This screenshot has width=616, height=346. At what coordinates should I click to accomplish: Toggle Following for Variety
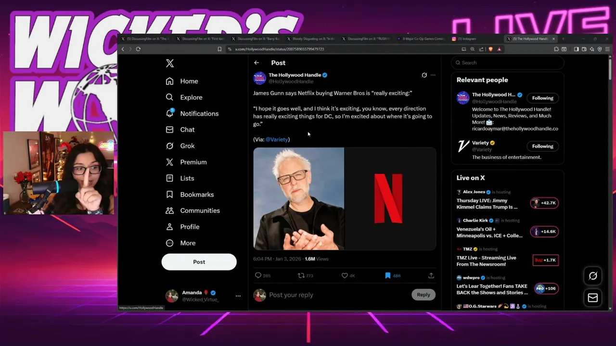(x=542, y=146)
